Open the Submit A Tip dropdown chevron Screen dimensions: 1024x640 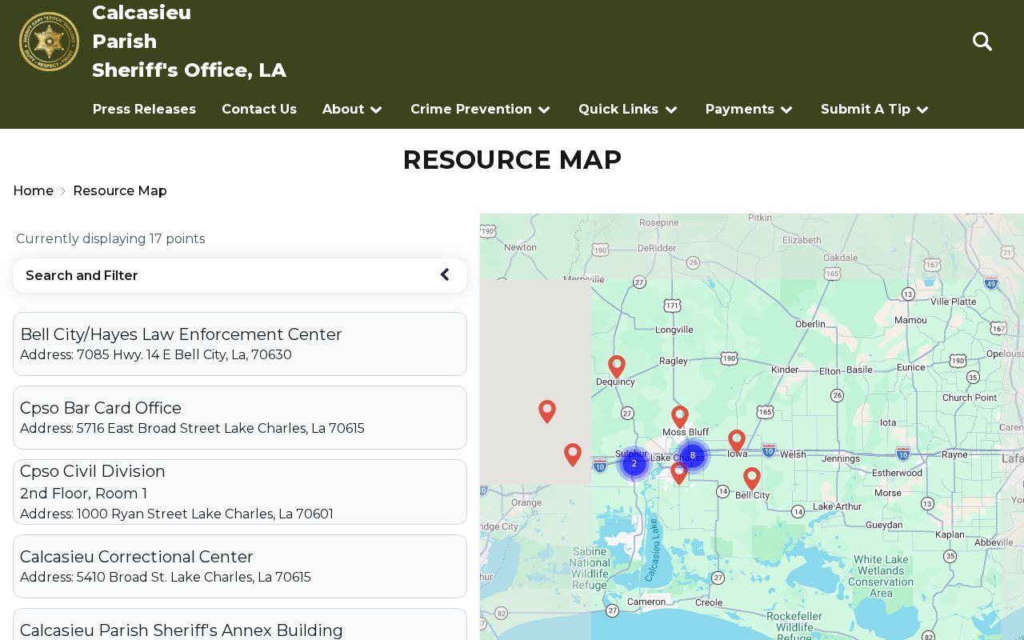coord(922,110)
